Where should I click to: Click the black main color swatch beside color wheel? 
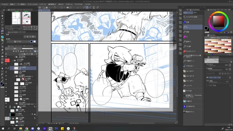206,28
